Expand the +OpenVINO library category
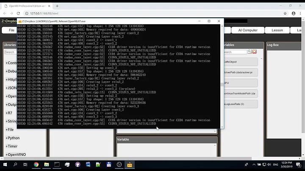 pos(16,154)
